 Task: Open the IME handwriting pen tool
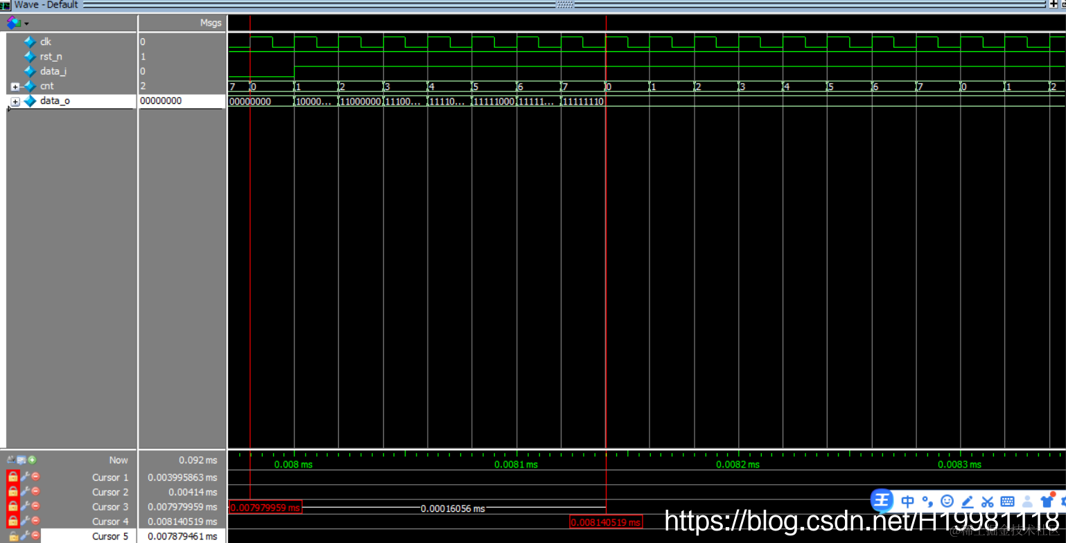tap(968, 501)
